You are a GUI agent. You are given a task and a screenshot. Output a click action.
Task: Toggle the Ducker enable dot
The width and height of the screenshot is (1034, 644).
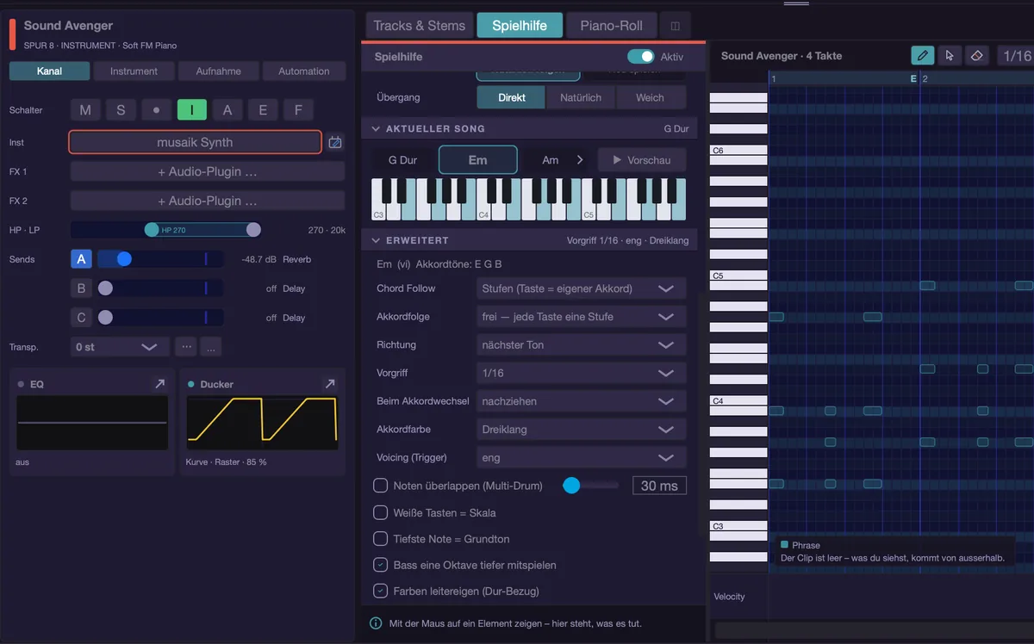pyautogui.click(x=190, y=384)
